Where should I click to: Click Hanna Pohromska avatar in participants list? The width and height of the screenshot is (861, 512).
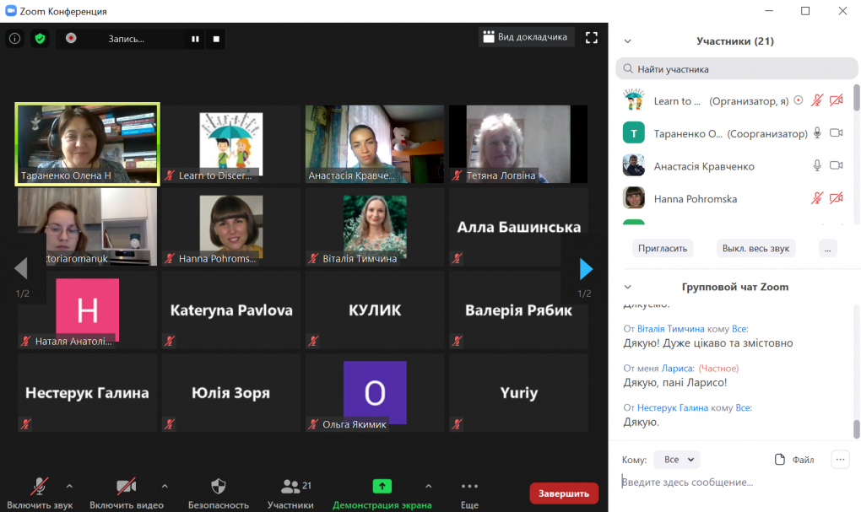tap(634, 198)
